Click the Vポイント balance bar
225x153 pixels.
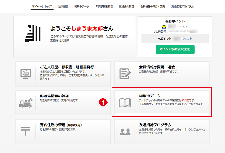point(175,39)
